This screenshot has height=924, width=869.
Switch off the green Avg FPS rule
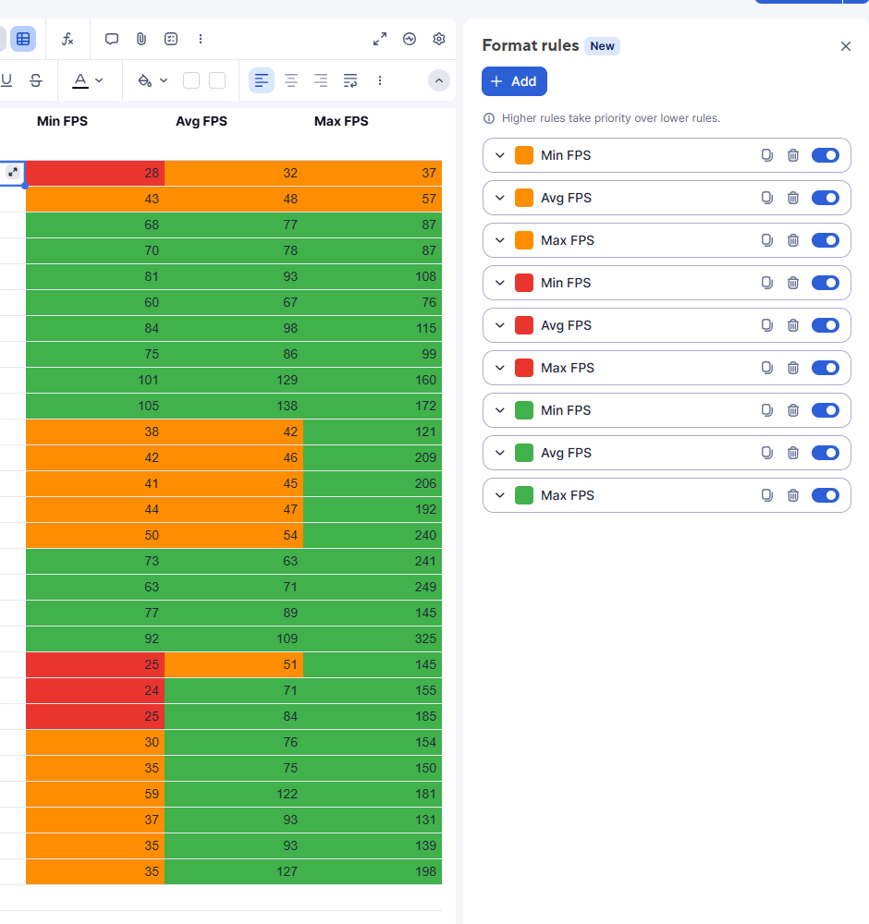[x=825, y=453]
